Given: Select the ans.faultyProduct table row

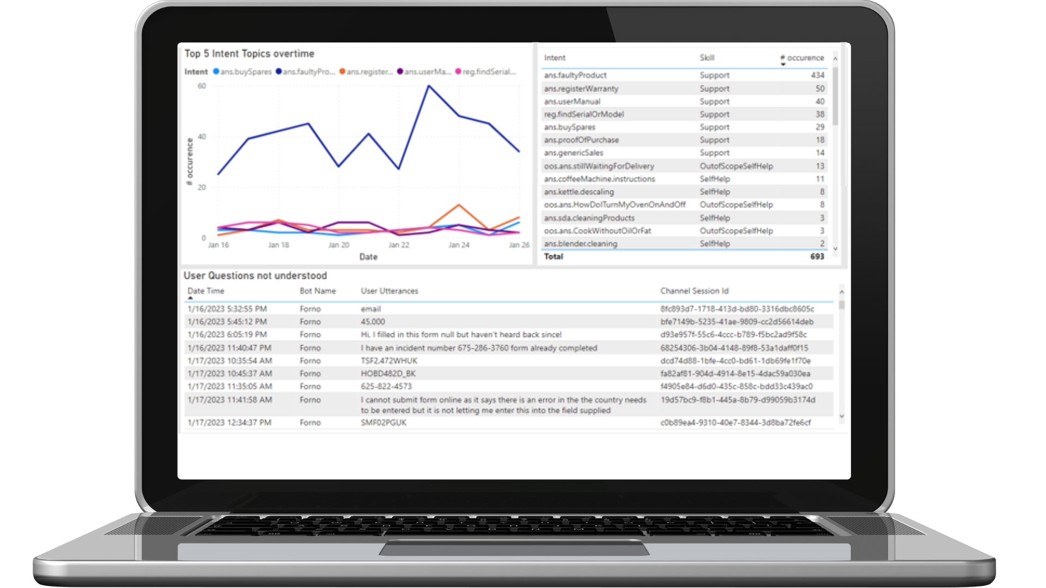Looking at the screenshot, I should tap(684, 75).
